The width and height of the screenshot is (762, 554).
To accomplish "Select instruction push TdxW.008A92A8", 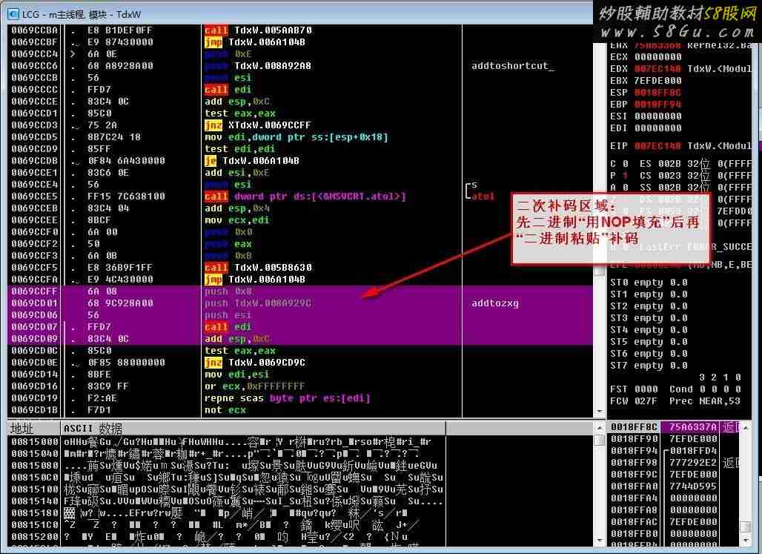I will 258,66.
